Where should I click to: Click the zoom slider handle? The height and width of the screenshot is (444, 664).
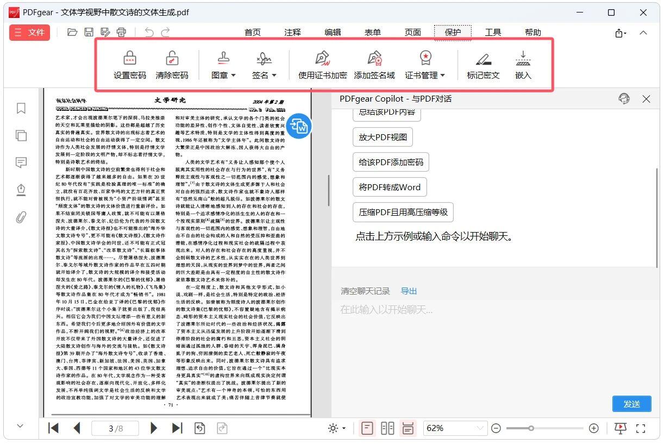point(531,428)
